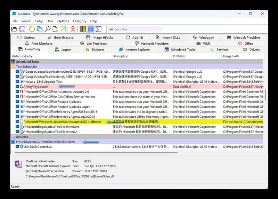This screenshot has width=278, height=199.
Task: Click the sigma VirusTotal toolbar icon
Action: (x=98, y=29)
